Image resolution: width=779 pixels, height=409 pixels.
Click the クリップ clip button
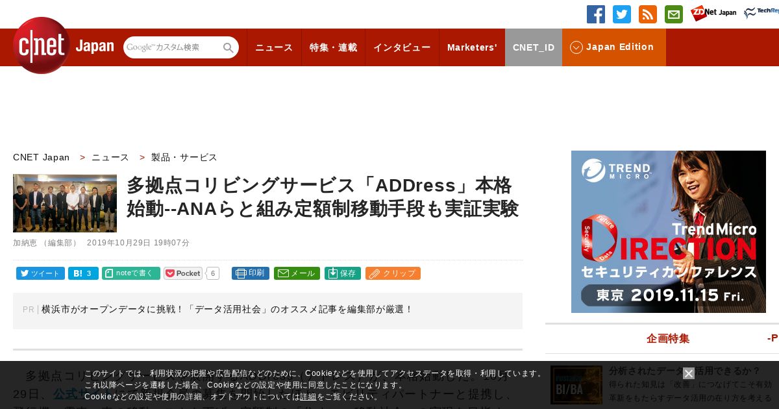pyautogui.click(x=393, y=273)
